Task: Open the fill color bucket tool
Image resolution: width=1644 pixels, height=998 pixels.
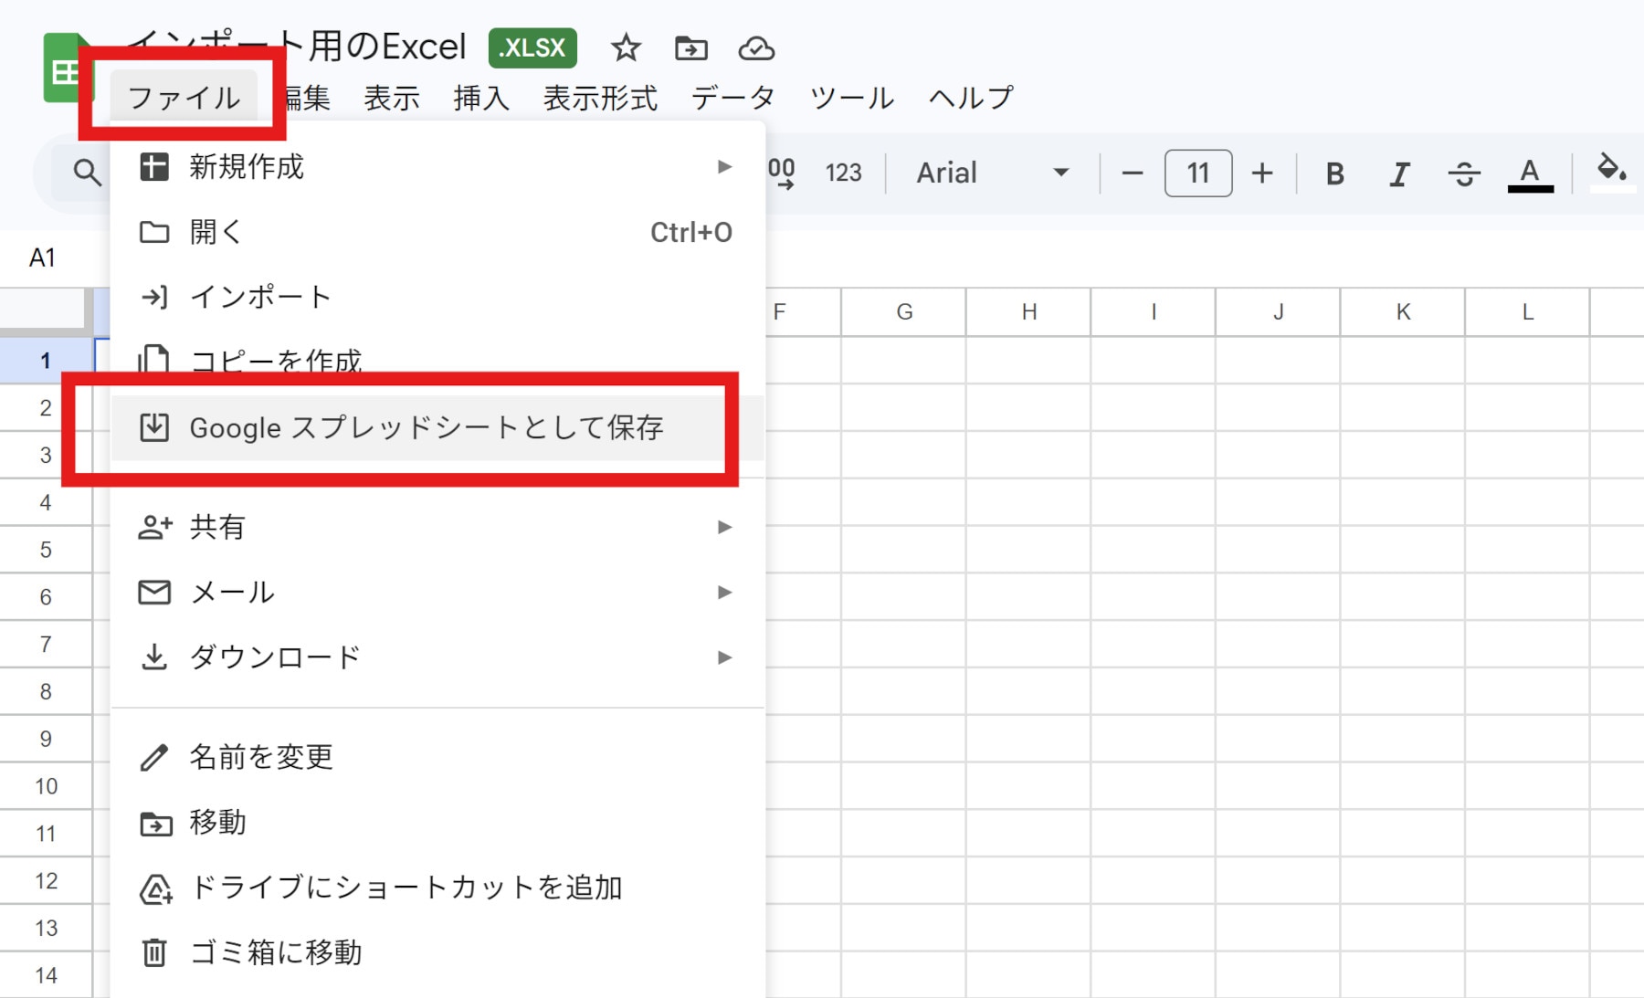Action: tap(1610, 171)
